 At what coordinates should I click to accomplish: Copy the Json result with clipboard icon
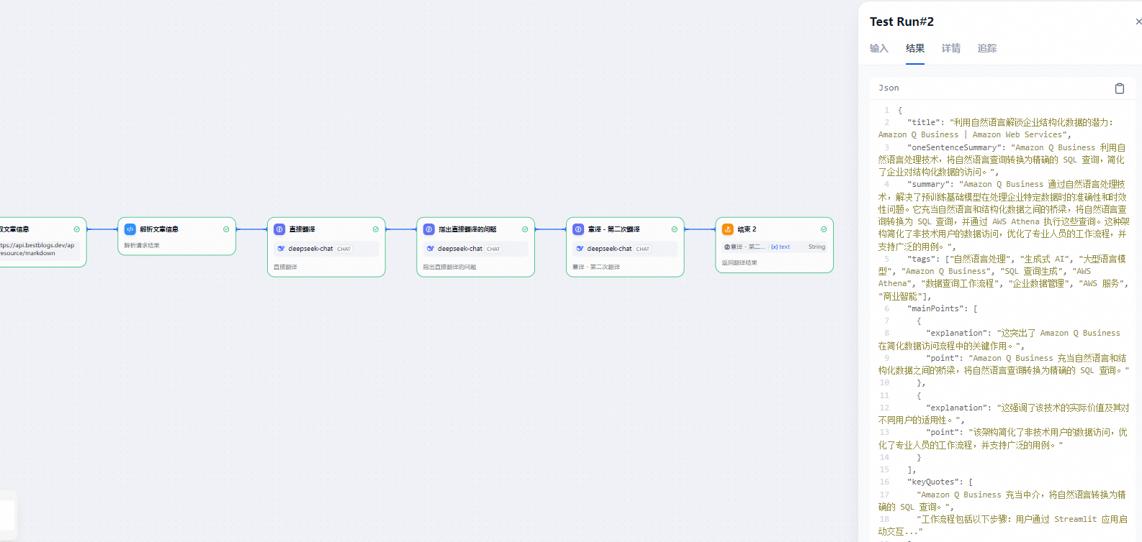(x=1119, y=88)
